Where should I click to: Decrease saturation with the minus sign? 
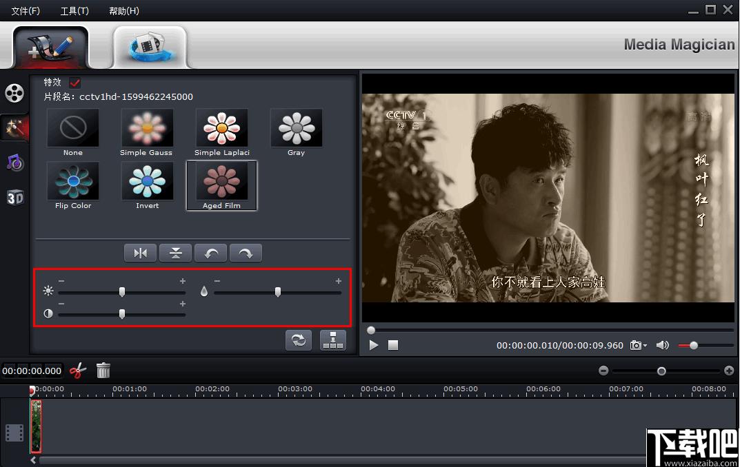[217, 281]
